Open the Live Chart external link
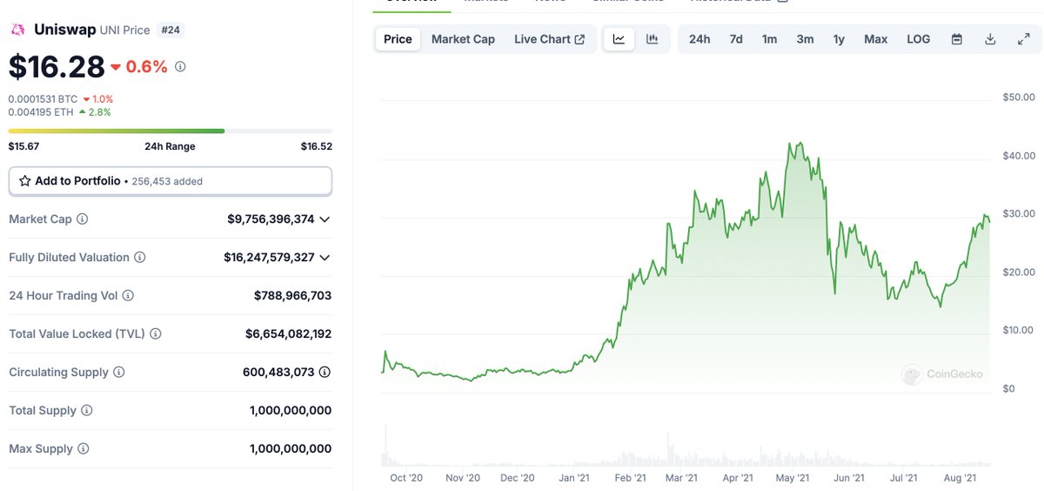 tap(550, 39)
